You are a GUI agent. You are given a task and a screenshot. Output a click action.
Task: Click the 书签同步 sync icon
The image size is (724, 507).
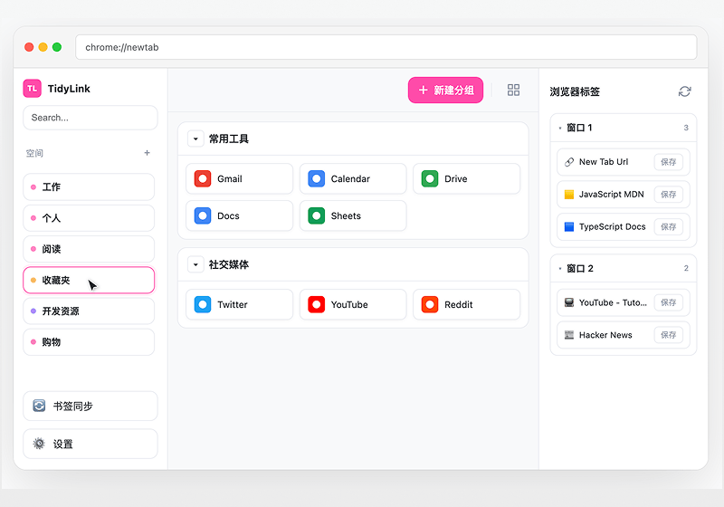pos(39,406)
